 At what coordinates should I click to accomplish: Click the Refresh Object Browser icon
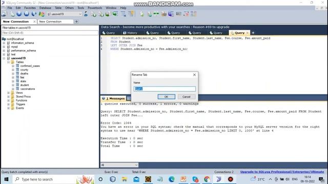pos(42,14)
